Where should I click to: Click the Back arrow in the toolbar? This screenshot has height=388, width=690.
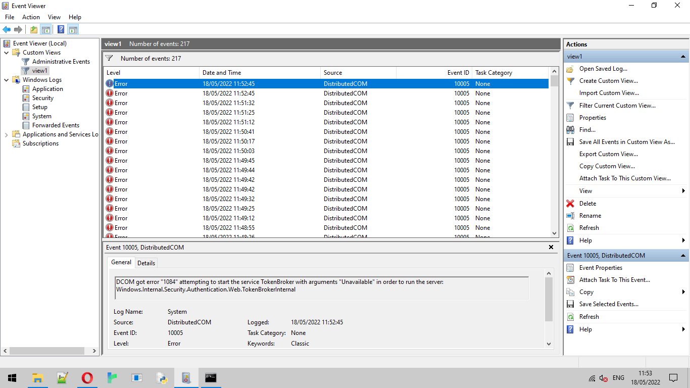(7, 29)
